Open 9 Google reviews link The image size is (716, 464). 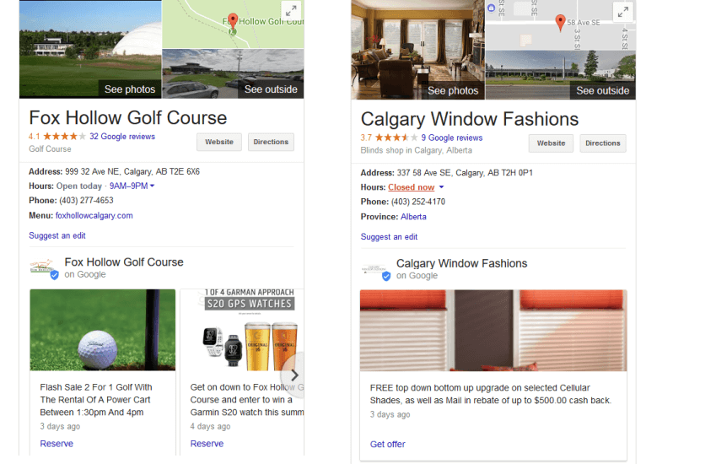click(x=451, y=138)
